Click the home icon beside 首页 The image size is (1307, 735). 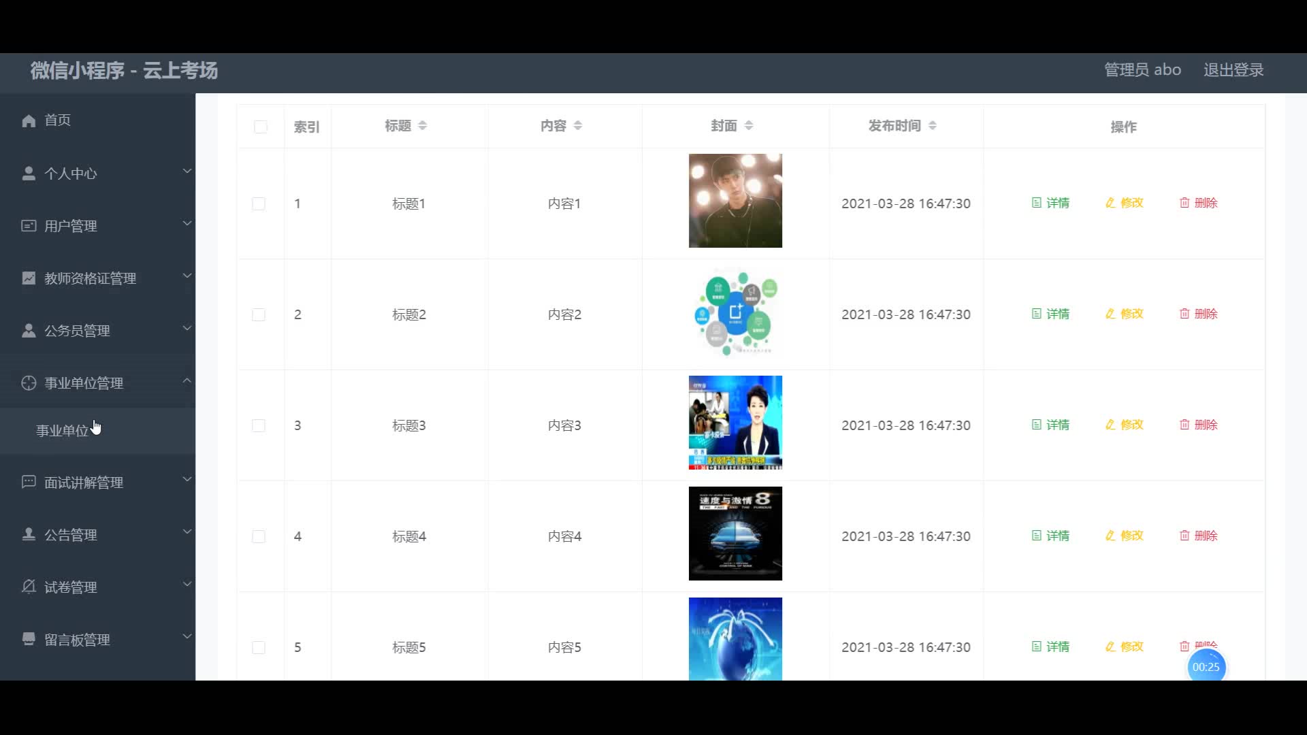click(29, 121)
